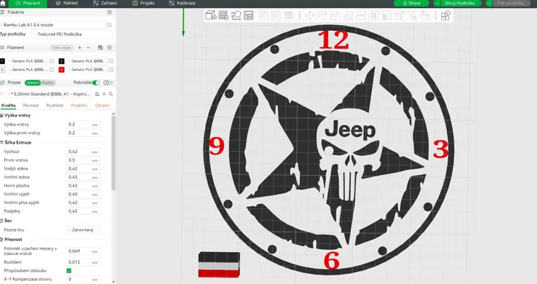Select the Ostatní settings tab

(103, 105)
